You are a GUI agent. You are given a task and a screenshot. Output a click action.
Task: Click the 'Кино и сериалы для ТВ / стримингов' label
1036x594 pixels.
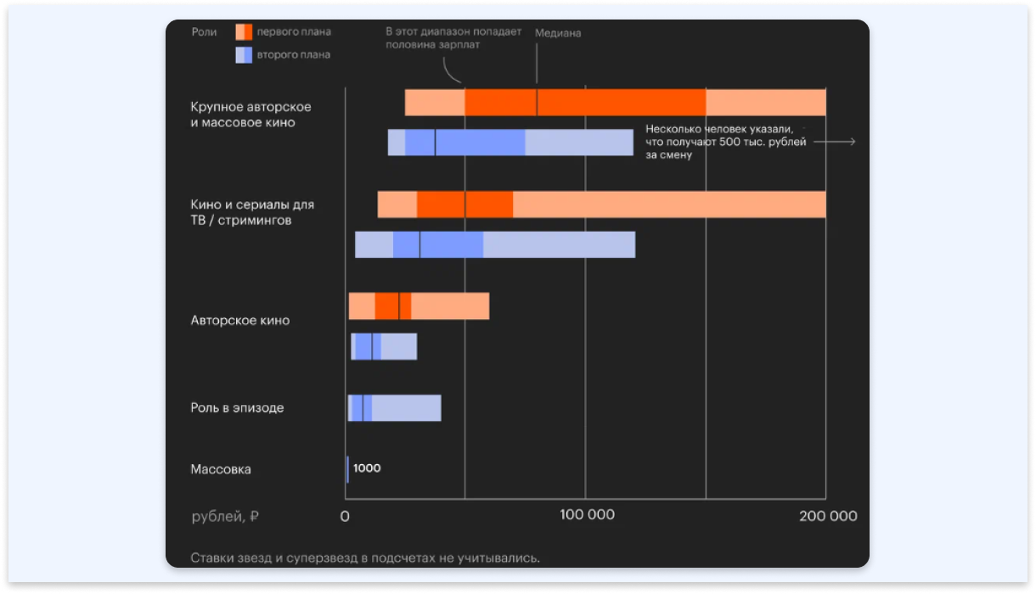(252, 212)
